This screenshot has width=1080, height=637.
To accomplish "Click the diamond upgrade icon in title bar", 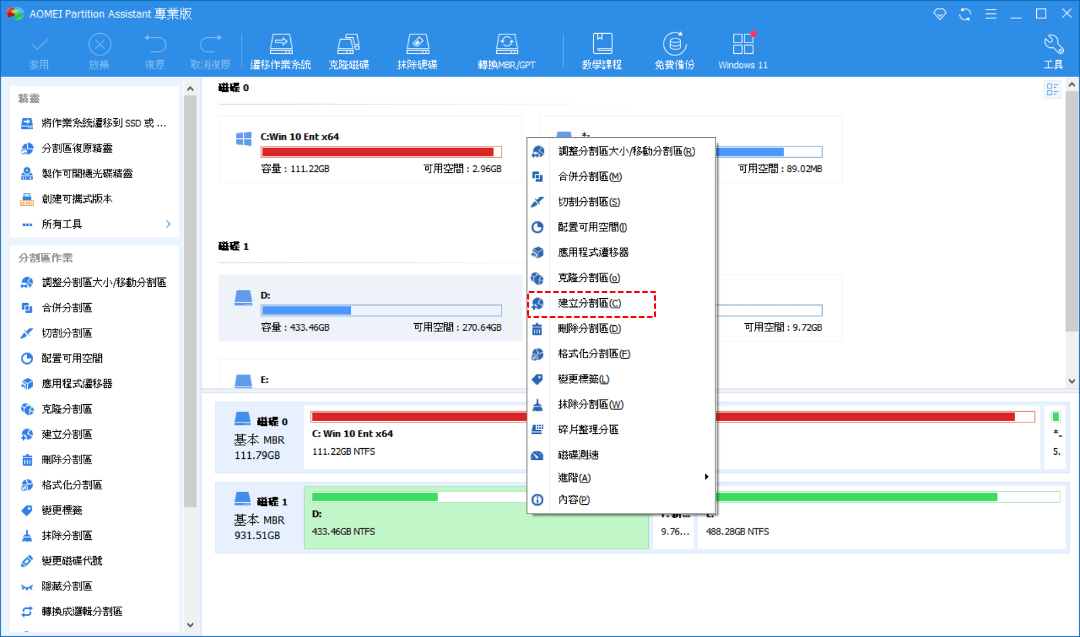I will point(940,13).
